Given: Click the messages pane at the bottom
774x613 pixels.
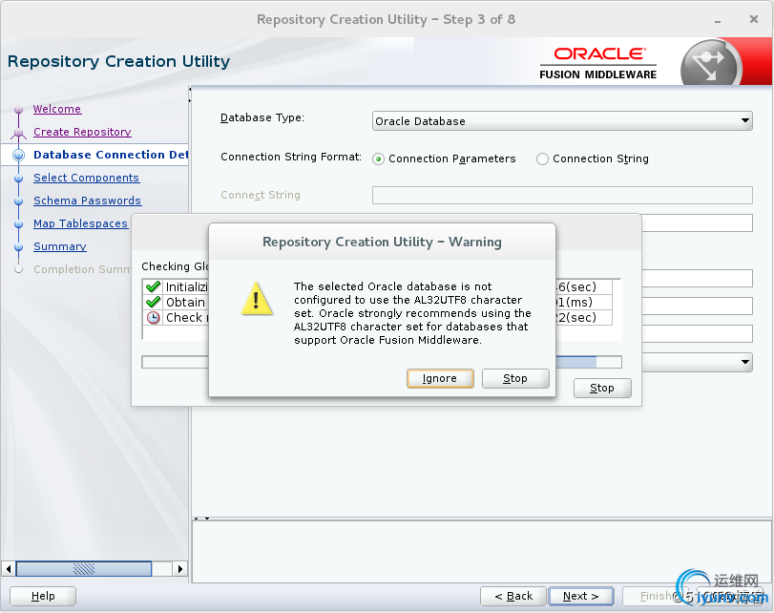Looking at the screenshot, I should (482, 552).
